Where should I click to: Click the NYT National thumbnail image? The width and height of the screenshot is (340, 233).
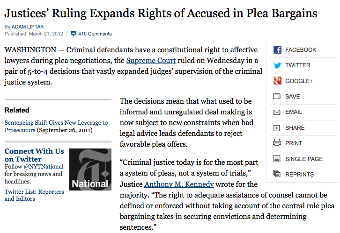click(x=90, y=169)
